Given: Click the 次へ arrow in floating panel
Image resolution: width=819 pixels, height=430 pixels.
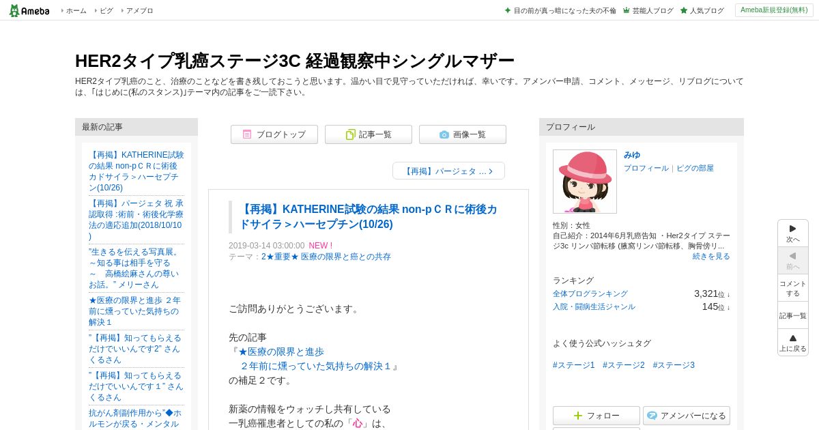Looking at the screenshot, I should point(793,233).
